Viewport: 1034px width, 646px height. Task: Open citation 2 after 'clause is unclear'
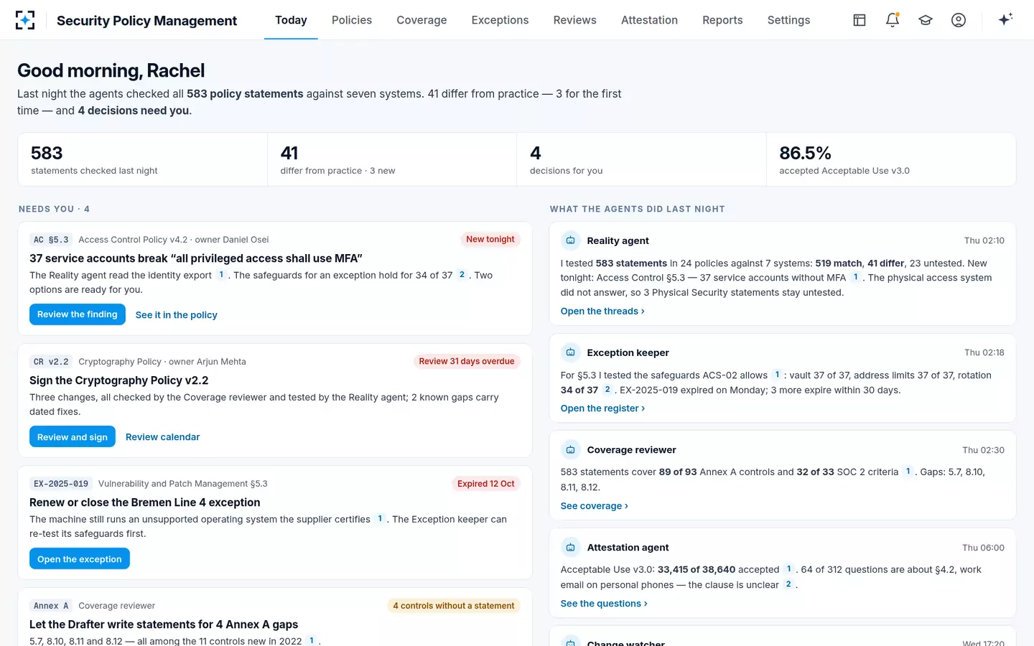(x=788, y=584)
